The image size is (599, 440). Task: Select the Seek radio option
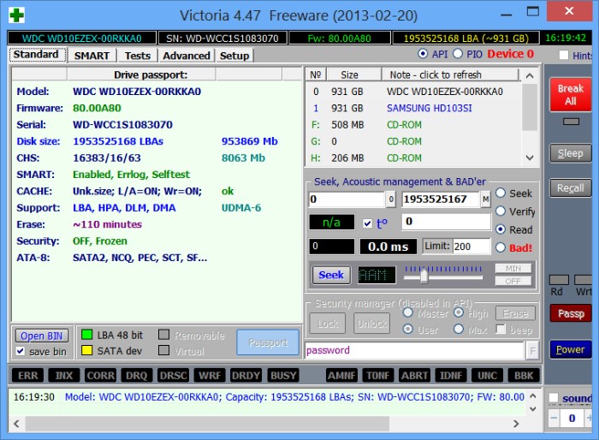(501, 193)
